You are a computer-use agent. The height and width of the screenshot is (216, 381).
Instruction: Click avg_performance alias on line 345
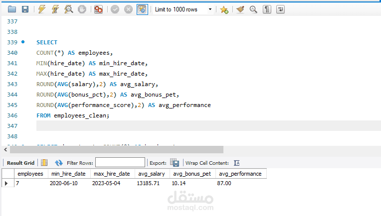(x=185, y=105)
